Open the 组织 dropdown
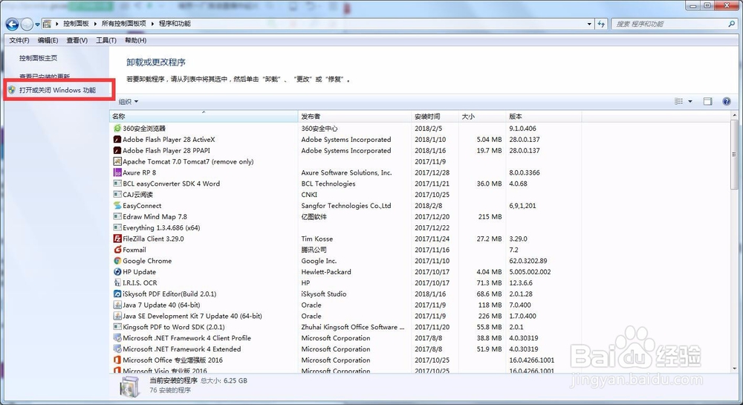 click(x=128, y=101)
